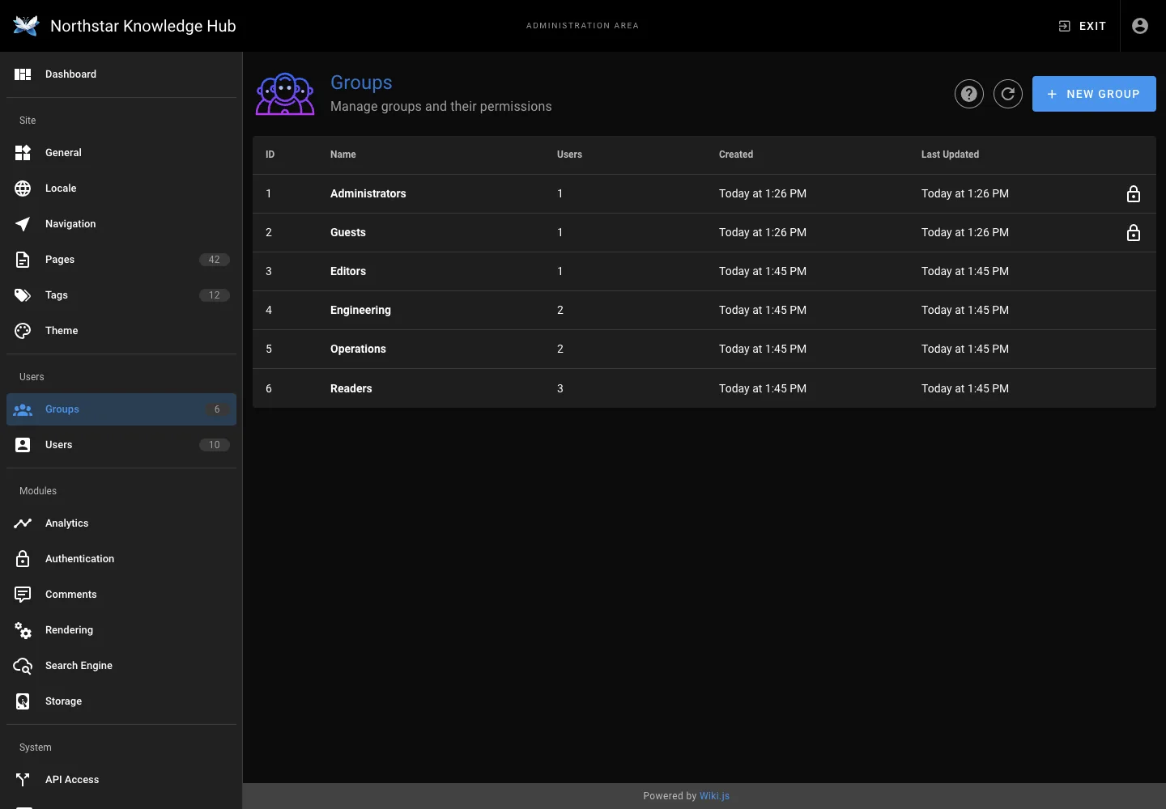This screenshot has height=809, width=1166.
Task: Click the Groups header illustration
Action: tap(285, 94)
